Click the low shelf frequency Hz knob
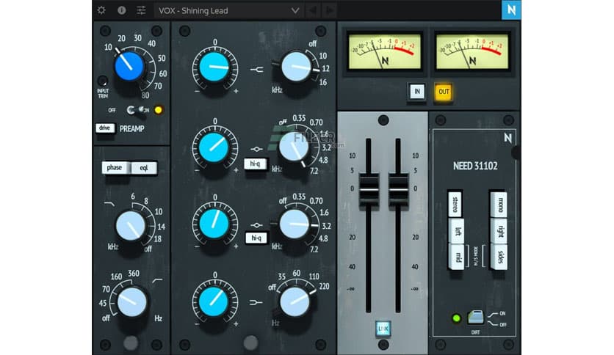The height and width of the screenshot is (355, 614). (x=295, y=302)
